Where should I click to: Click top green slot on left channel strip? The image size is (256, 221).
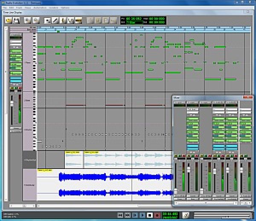click(x=16, y=52)
